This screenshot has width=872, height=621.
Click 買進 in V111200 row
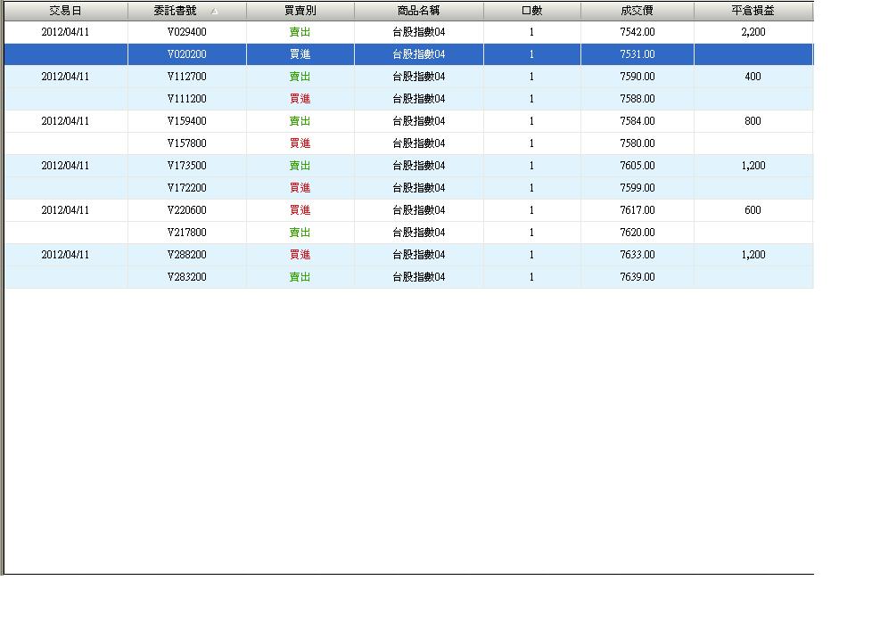tap(300, 99)
